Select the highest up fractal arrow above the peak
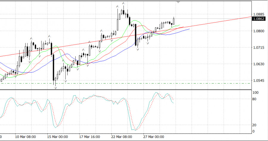Screen dimensions: 268x141 pyautogui.click(x=123, y=3)
